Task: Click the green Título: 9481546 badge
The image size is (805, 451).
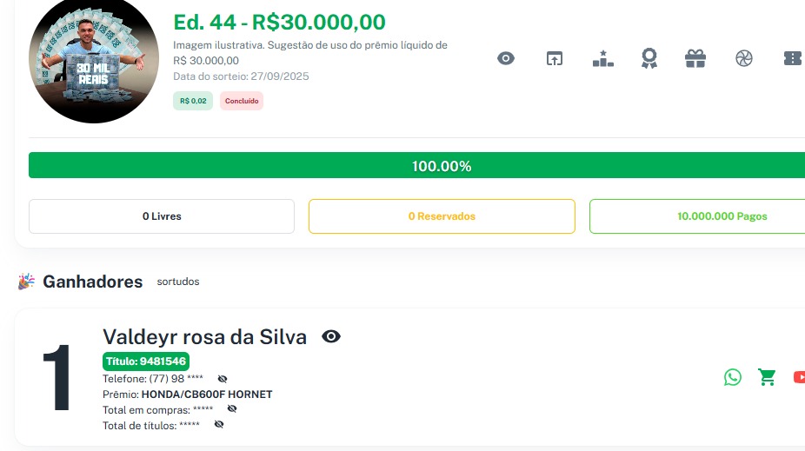Action: (145, 361)
